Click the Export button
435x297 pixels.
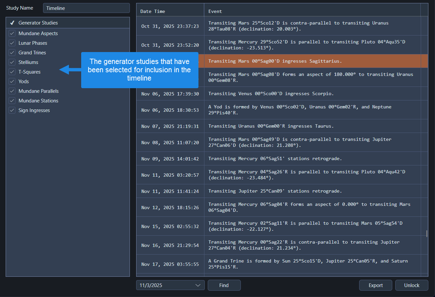375,285
